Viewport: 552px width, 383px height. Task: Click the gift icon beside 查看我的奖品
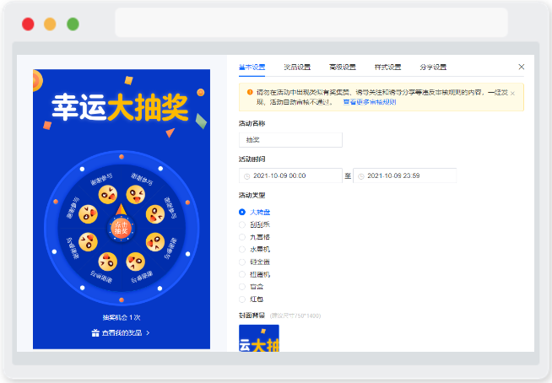click(x=95, y=332)
